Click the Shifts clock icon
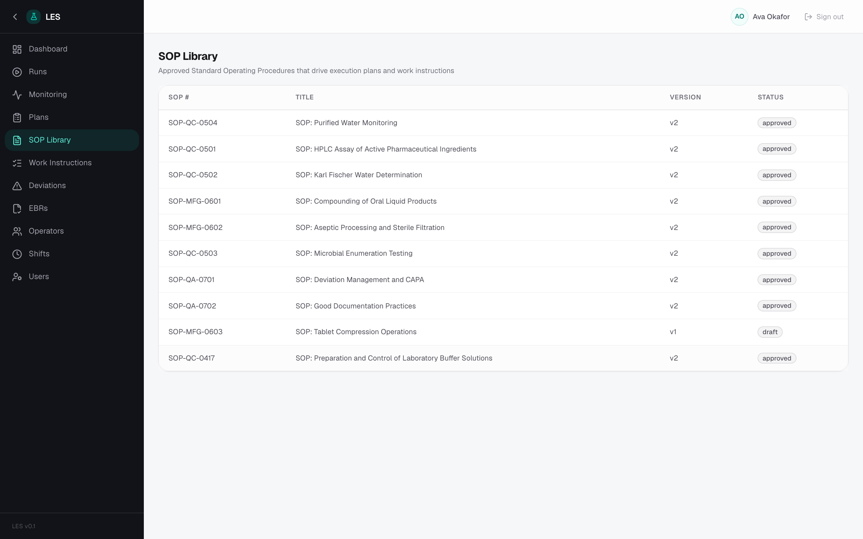This screenshot has height=539, width=863. [17, 254]
